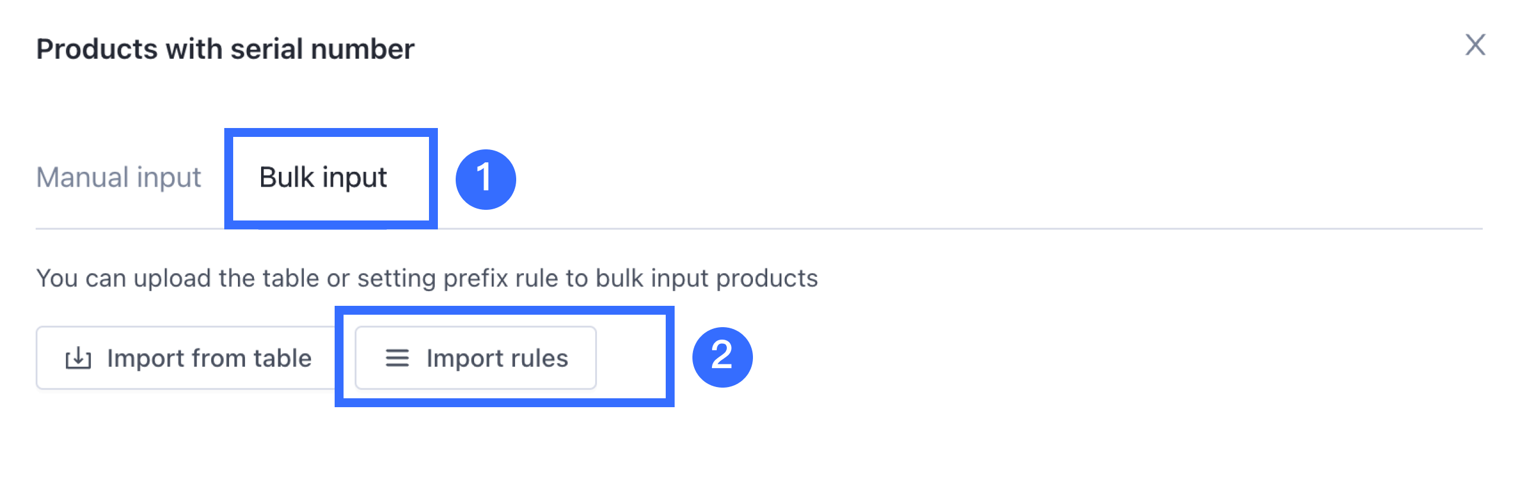Viewport: 1513px width, 486px height.
Task: Open the prefix rule import option
Action: (476, 358)
